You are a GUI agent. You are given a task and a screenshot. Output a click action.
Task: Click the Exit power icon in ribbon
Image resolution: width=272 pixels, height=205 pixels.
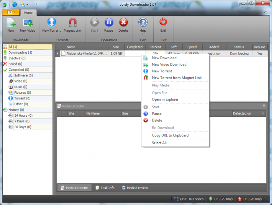[x=163, y=22]
